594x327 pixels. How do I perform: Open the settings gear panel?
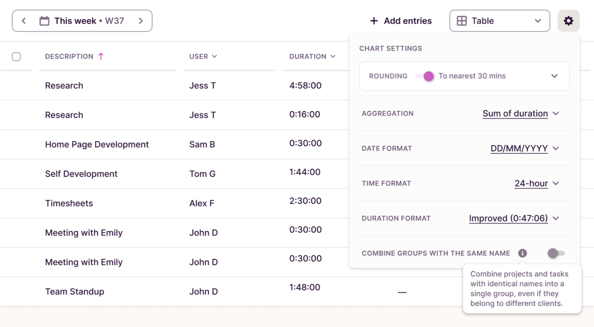(x=568, y=20)
